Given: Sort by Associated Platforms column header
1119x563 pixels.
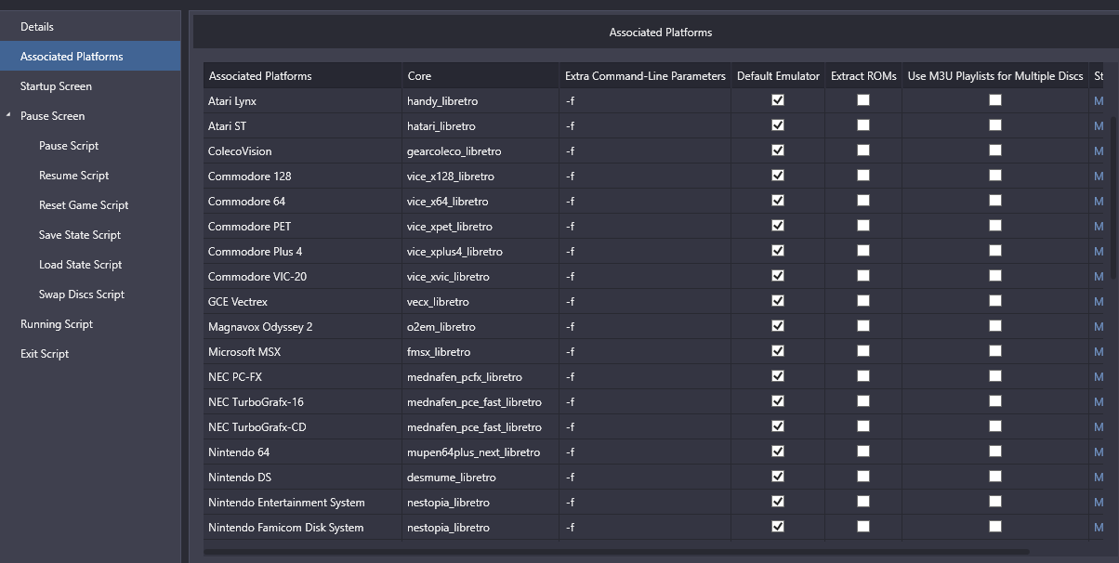Looking at the screenshot, I should [x=303, y=76].
